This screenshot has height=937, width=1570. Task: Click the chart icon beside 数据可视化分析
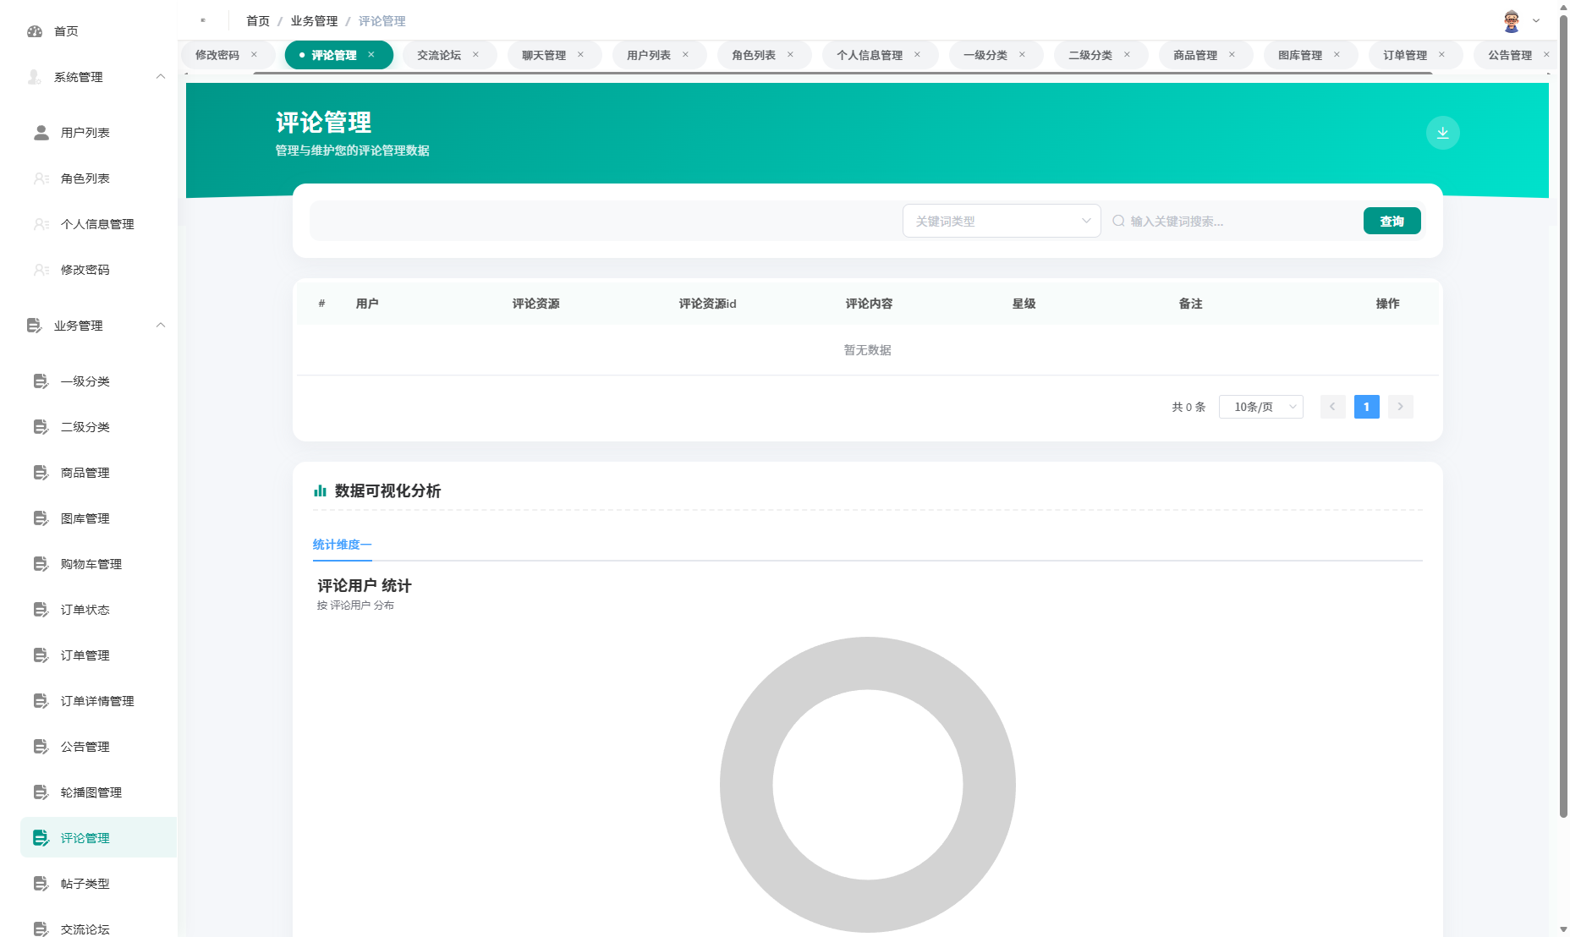point(319,490)
